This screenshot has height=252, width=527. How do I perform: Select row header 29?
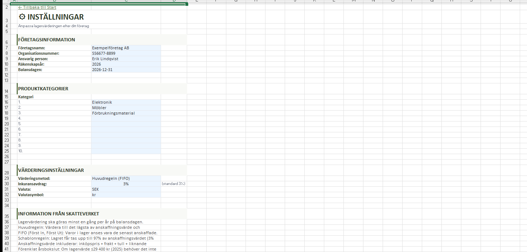click(x=7, y=178)
